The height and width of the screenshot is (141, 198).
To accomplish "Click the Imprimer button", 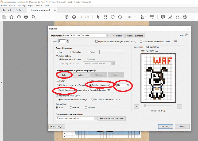I will [166, 127].
